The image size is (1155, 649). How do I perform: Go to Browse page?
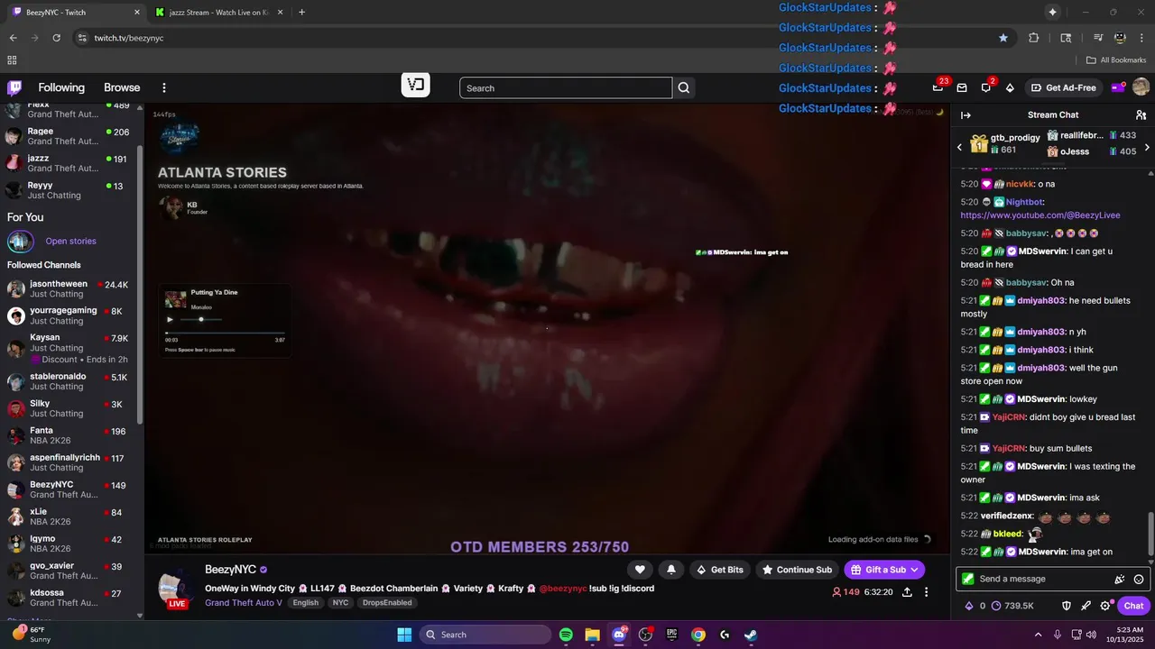pyautogui.click(x=122, y=87)
